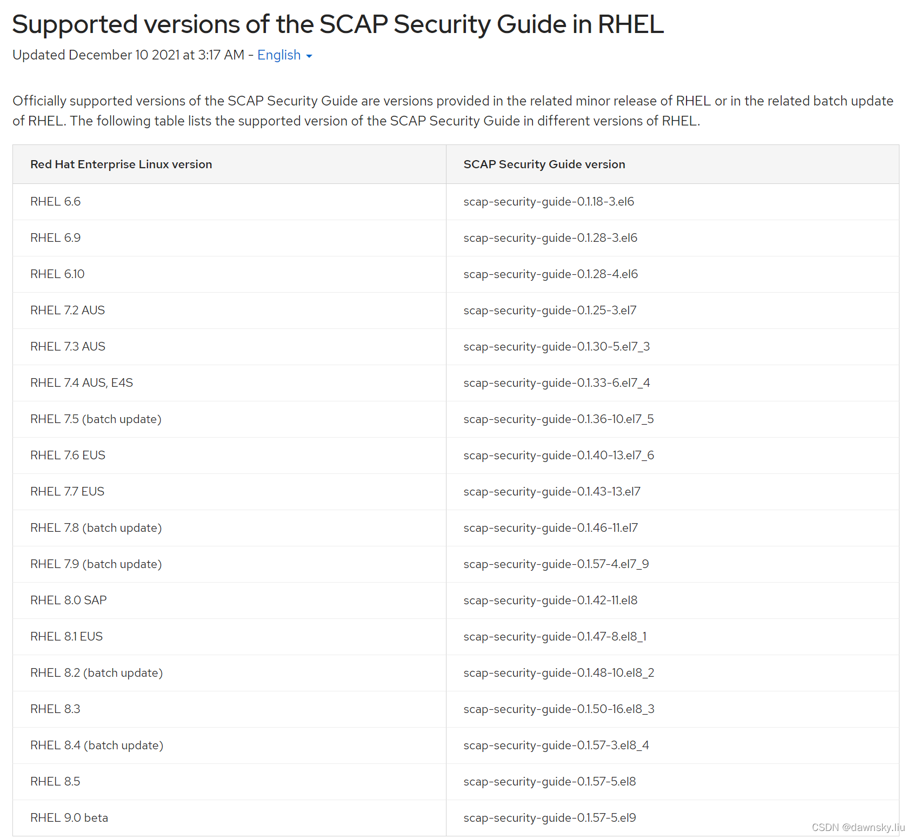The image size is (913, 838).
Task: Select scap-security-guide-0.1.43-13.el7 entry
Action: tap(552, 491)
